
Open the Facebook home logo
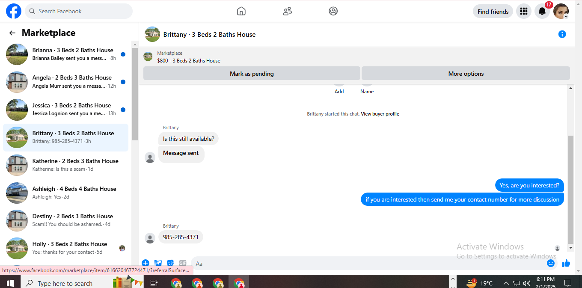click(x=13, y=11)
